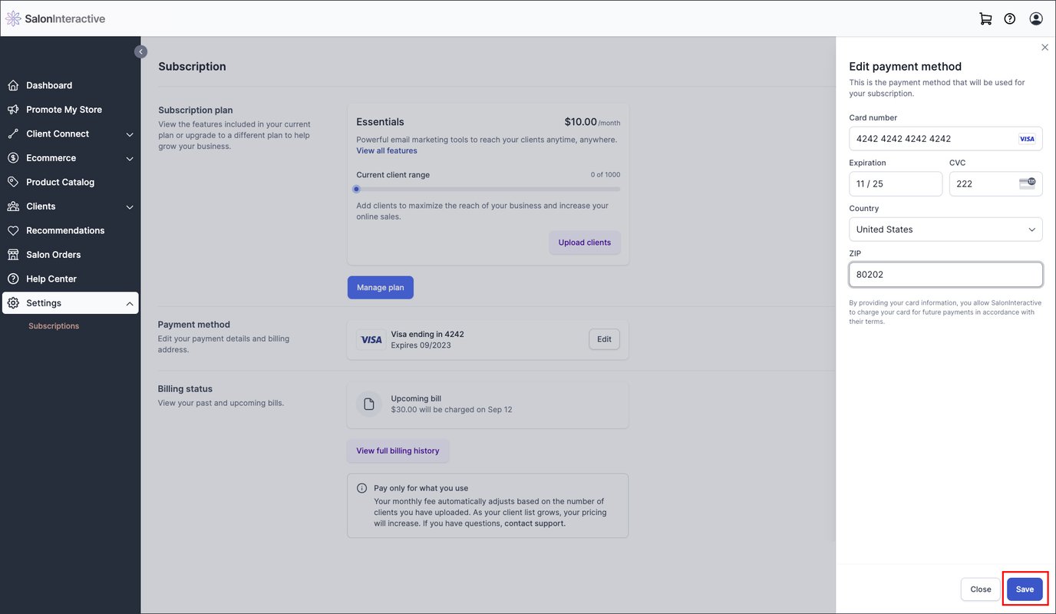Click the 'Pay only for what you use' text
The width and height of the screenshot is (1056, 614).
coord(421,488)
